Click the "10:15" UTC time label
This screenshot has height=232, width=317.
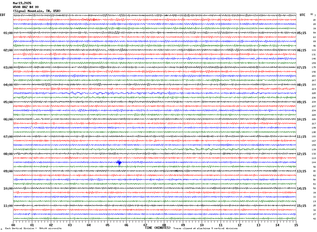tap(302, 119)
